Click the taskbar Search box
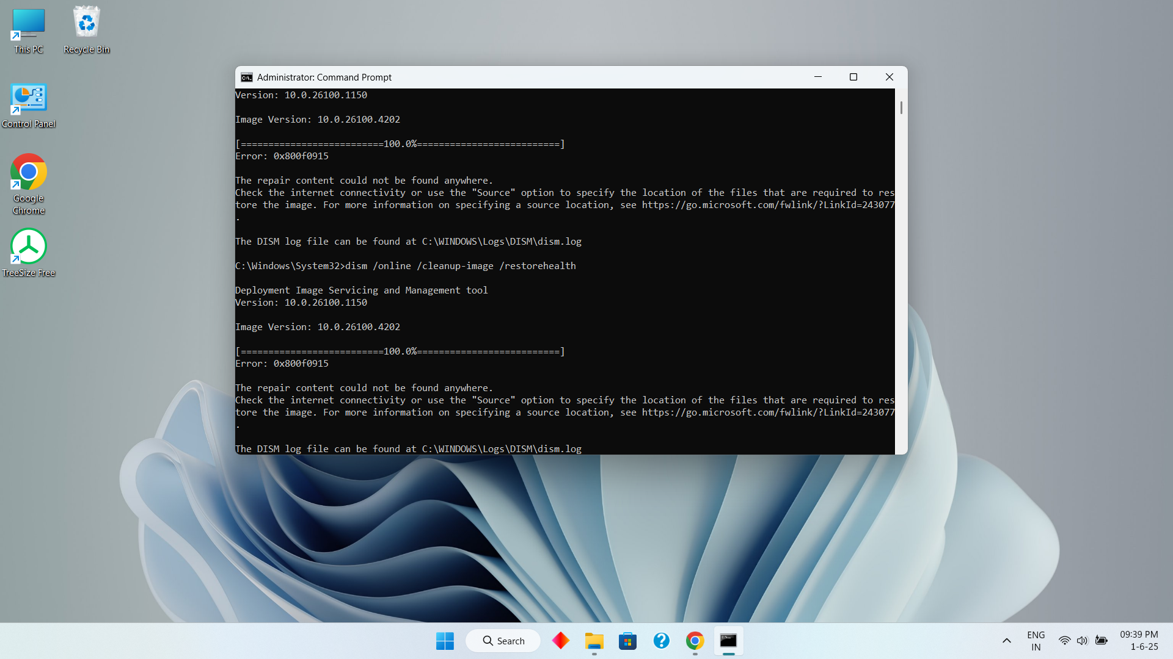Screen dimensions: 1173x659 point(503,641)
